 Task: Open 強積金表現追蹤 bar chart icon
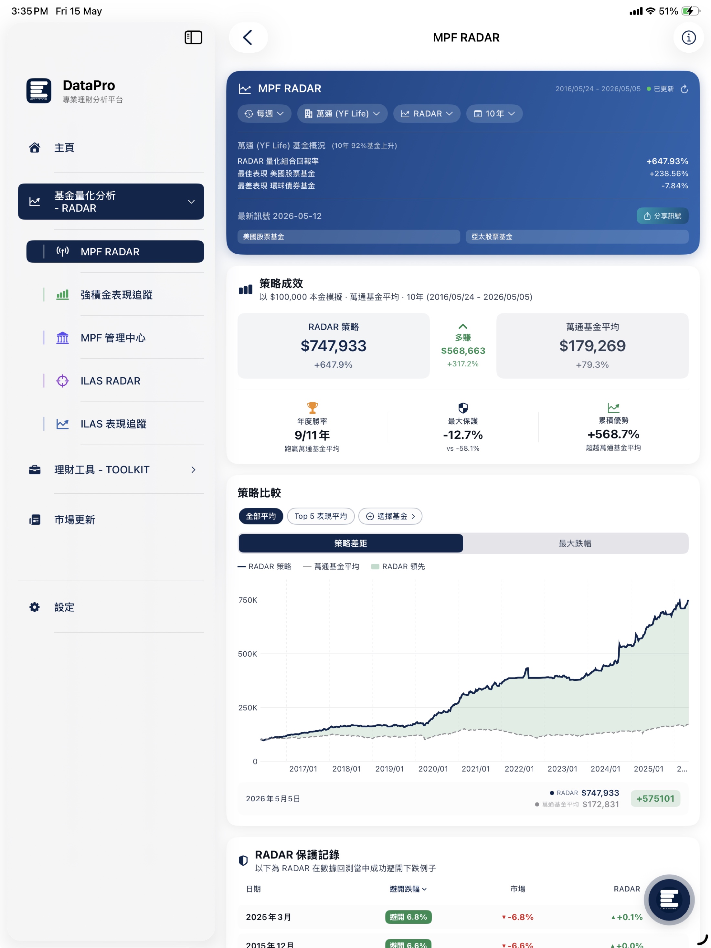click(63, 294)
